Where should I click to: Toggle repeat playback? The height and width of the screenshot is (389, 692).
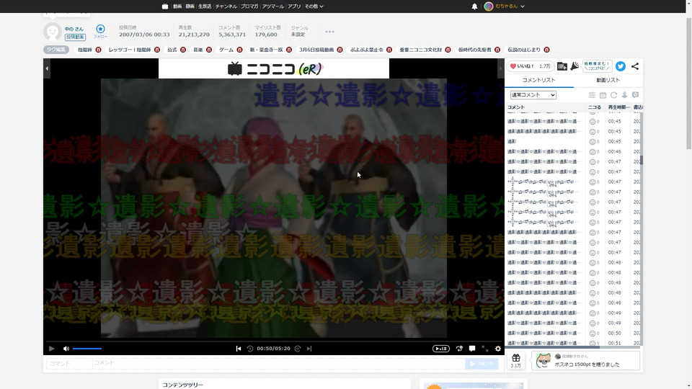pos(459,349)
